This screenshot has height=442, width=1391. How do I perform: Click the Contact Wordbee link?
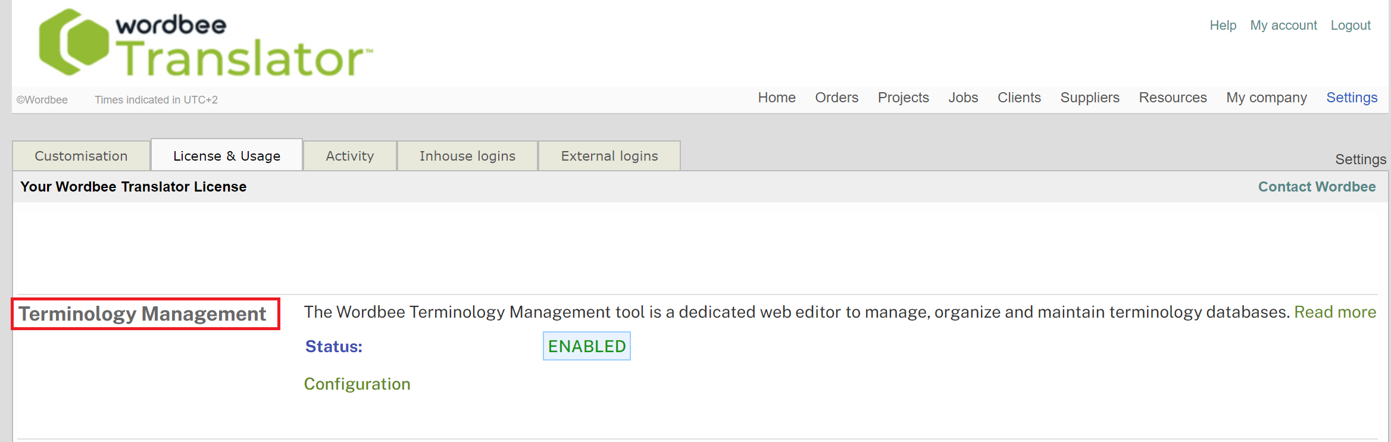point(1317,186)
